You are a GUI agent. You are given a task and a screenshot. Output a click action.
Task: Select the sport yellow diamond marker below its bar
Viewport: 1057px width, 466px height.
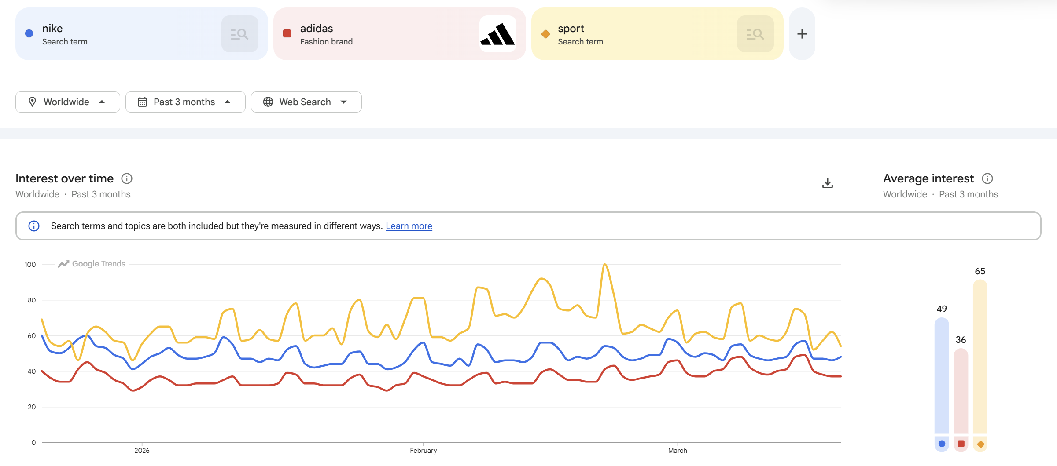click(x=980, y=444)
